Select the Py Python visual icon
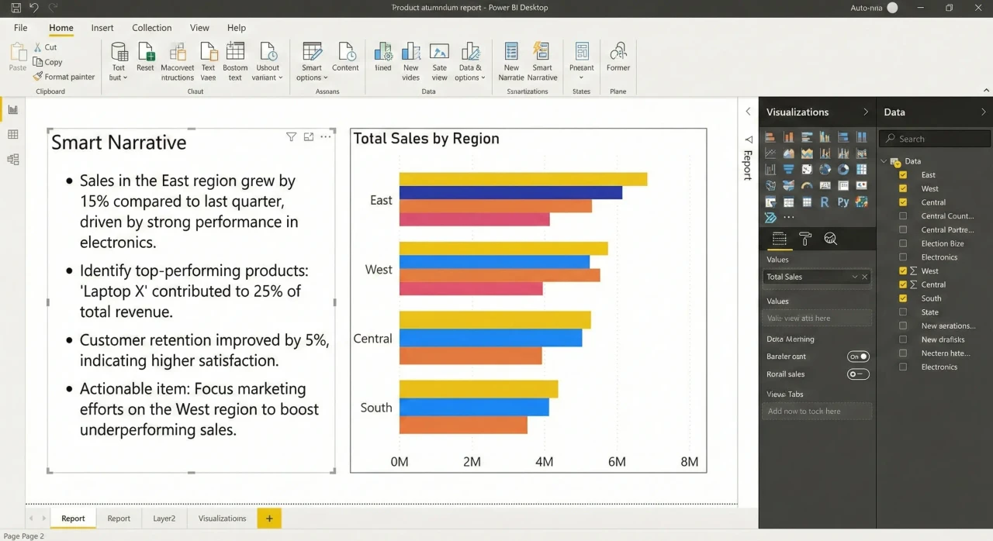This screenshot has height=541, width=993. 843,202
